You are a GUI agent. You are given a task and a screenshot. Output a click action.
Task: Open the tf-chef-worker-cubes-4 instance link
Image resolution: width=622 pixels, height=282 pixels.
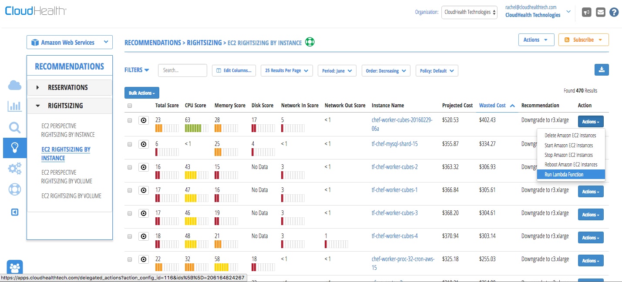coord(394,236)
